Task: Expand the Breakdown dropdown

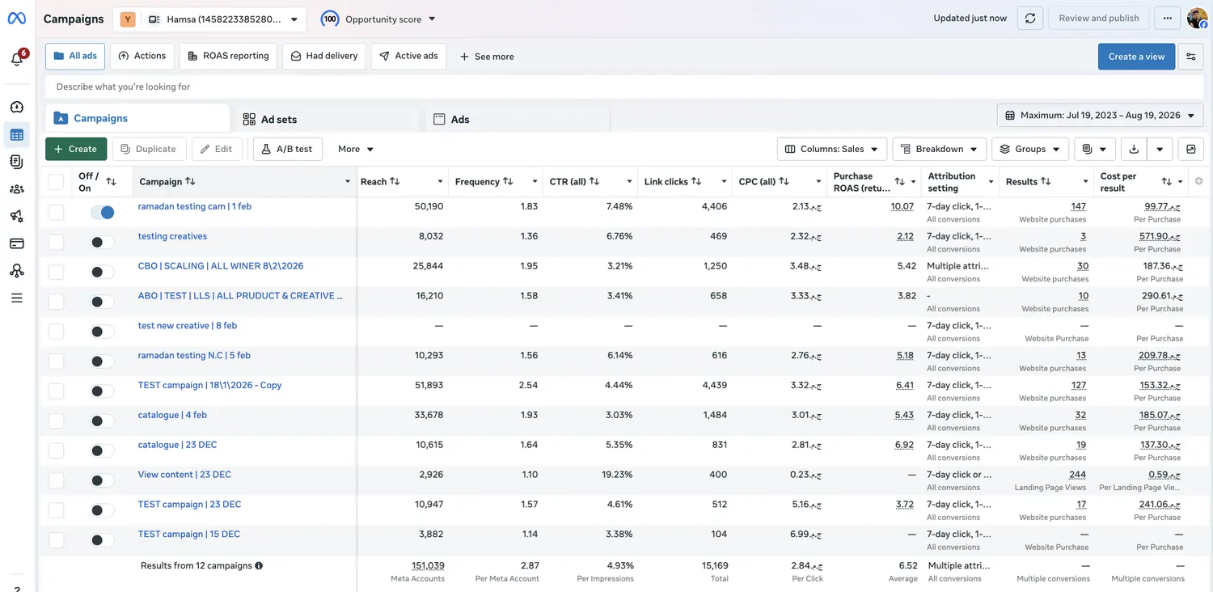Action: click(939, 149)
